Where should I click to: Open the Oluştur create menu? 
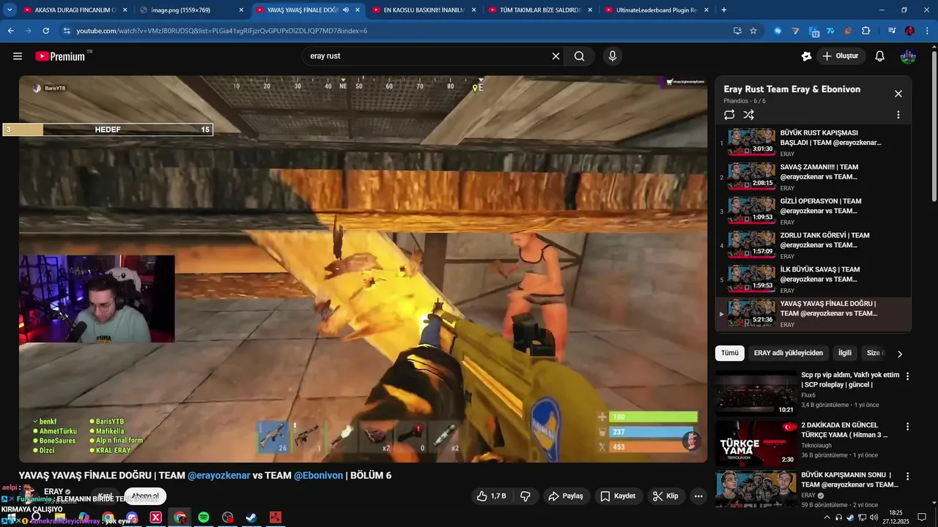coord(841,56)
